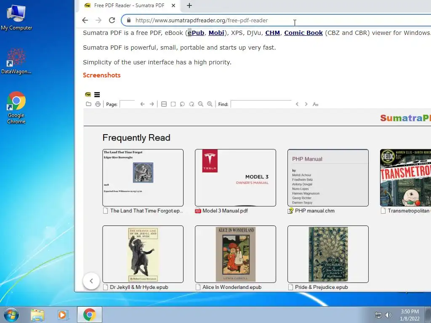Click the Frequently Read heading
Viewport: 431px width, 323px height.
click(136, 138)
